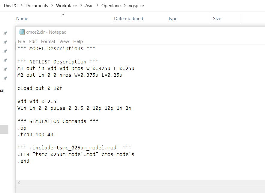Click the Notepad document icon in the title bar
Screen dimensions: 265x193
click(21, 32)
